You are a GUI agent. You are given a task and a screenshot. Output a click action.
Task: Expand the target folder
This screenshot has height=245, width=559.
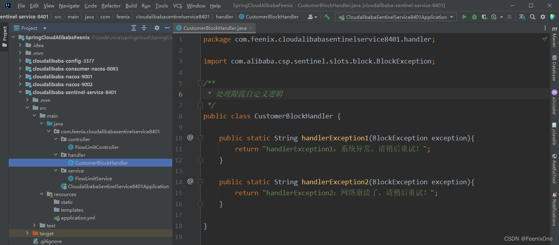coord(27,233)
